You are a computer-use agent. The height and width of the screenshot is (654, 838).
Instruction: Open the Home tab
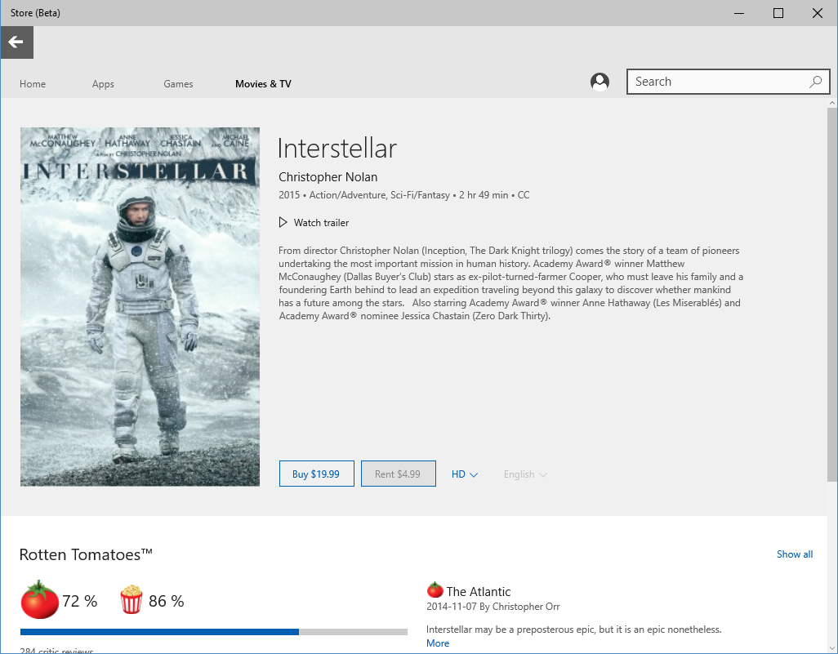[x=33, y=84]
